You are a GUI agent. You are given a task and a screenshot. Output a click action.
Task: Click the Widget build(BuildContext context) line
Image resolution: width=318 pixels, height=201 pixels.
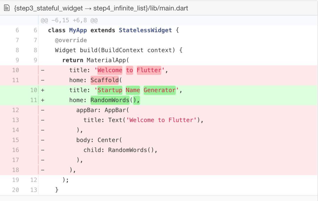tap(119, 50)
